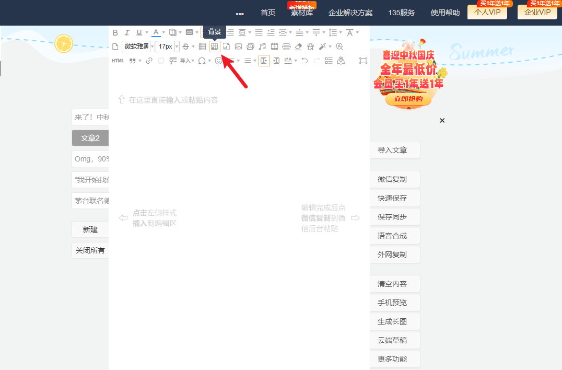This screenshot has width=562, height=370.
Task: Select the 文章2 article tab
Action: (90, 138)
